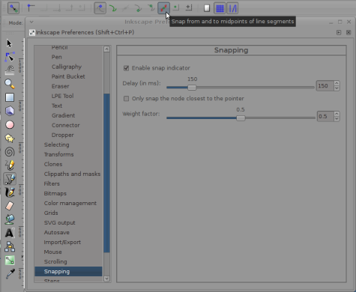Toggle the Enable snapping button
The image size is (356, 292).
pos(13,8)
